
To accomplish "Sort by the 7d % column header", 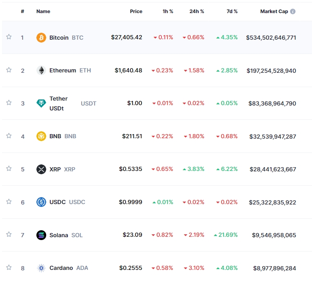I will tap(232, 11).
